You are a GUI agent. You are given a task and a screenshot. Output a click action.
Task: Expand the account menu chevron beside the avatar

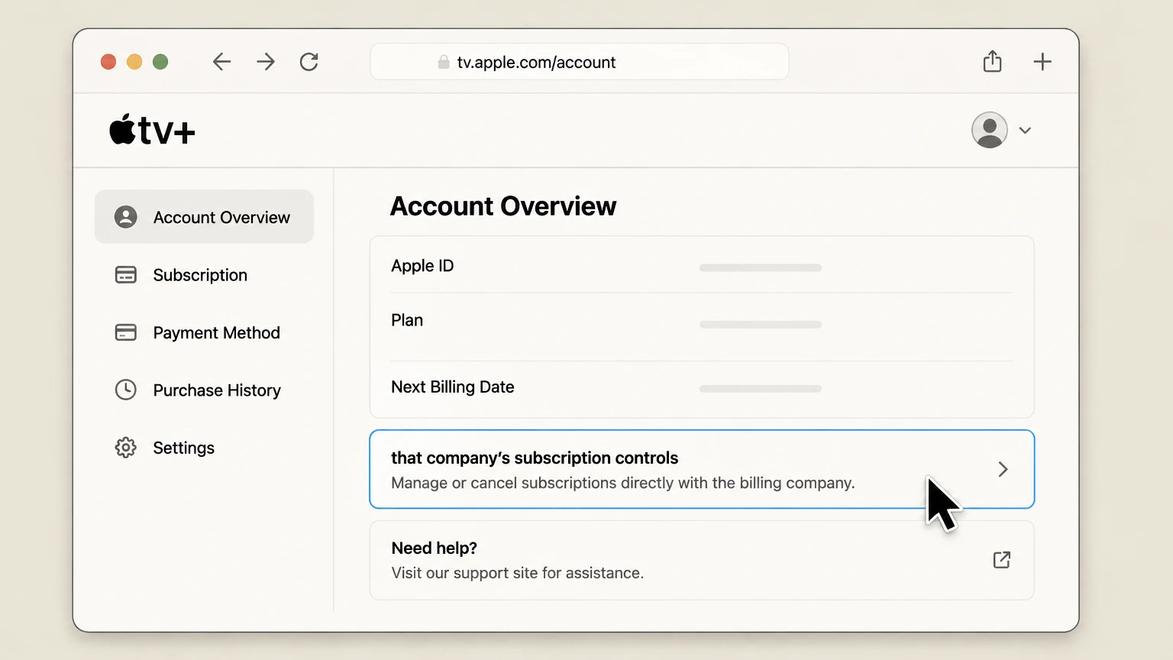click(x=1025, y=131)
